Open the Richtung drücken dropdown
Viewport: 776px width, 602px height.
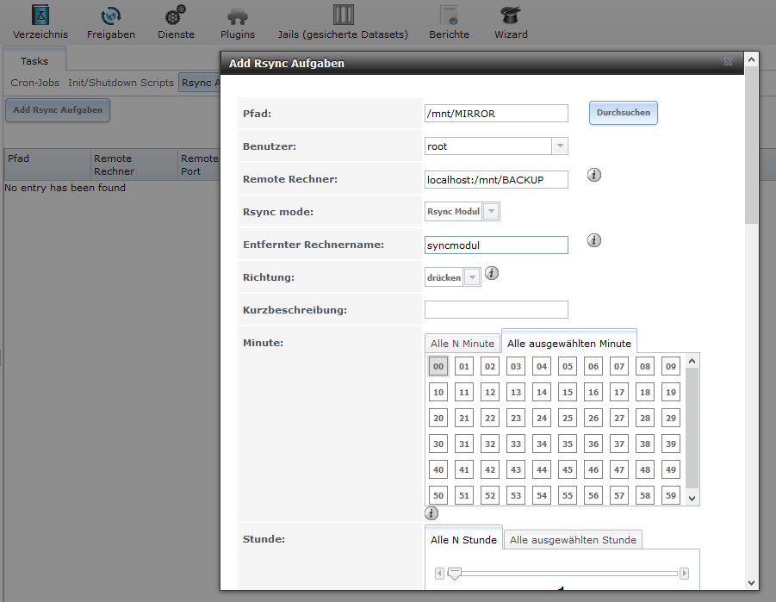[472, 277]
